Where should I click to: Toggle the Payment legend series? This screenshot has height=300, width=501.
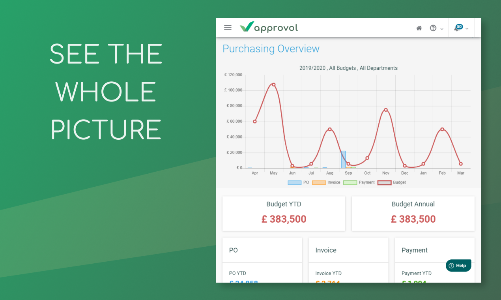coord(359,183)
